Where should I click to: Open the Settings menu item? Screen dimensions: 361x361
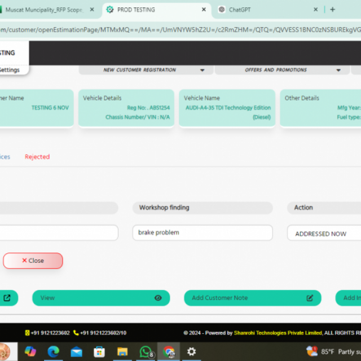pyautogui.click(x=10, y=70)
